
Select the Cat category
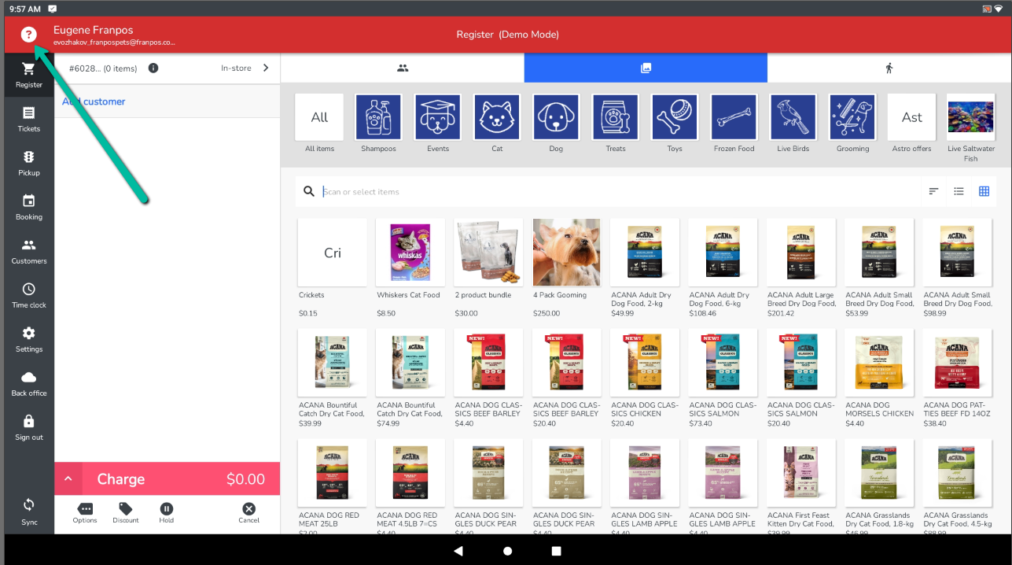click(x=497, y=123)
